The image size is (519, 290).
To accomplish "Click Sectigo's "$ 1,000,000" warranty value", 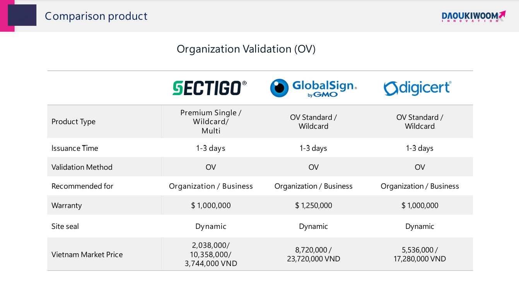I will coord(211,205).
